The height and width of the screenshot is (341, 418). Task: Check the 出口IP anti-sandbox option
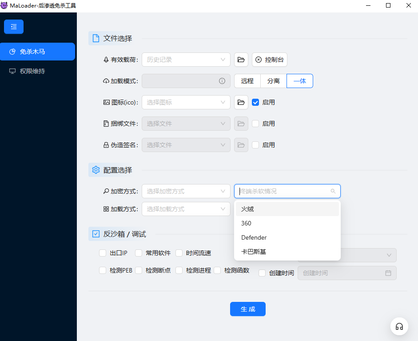click(102, 253)
